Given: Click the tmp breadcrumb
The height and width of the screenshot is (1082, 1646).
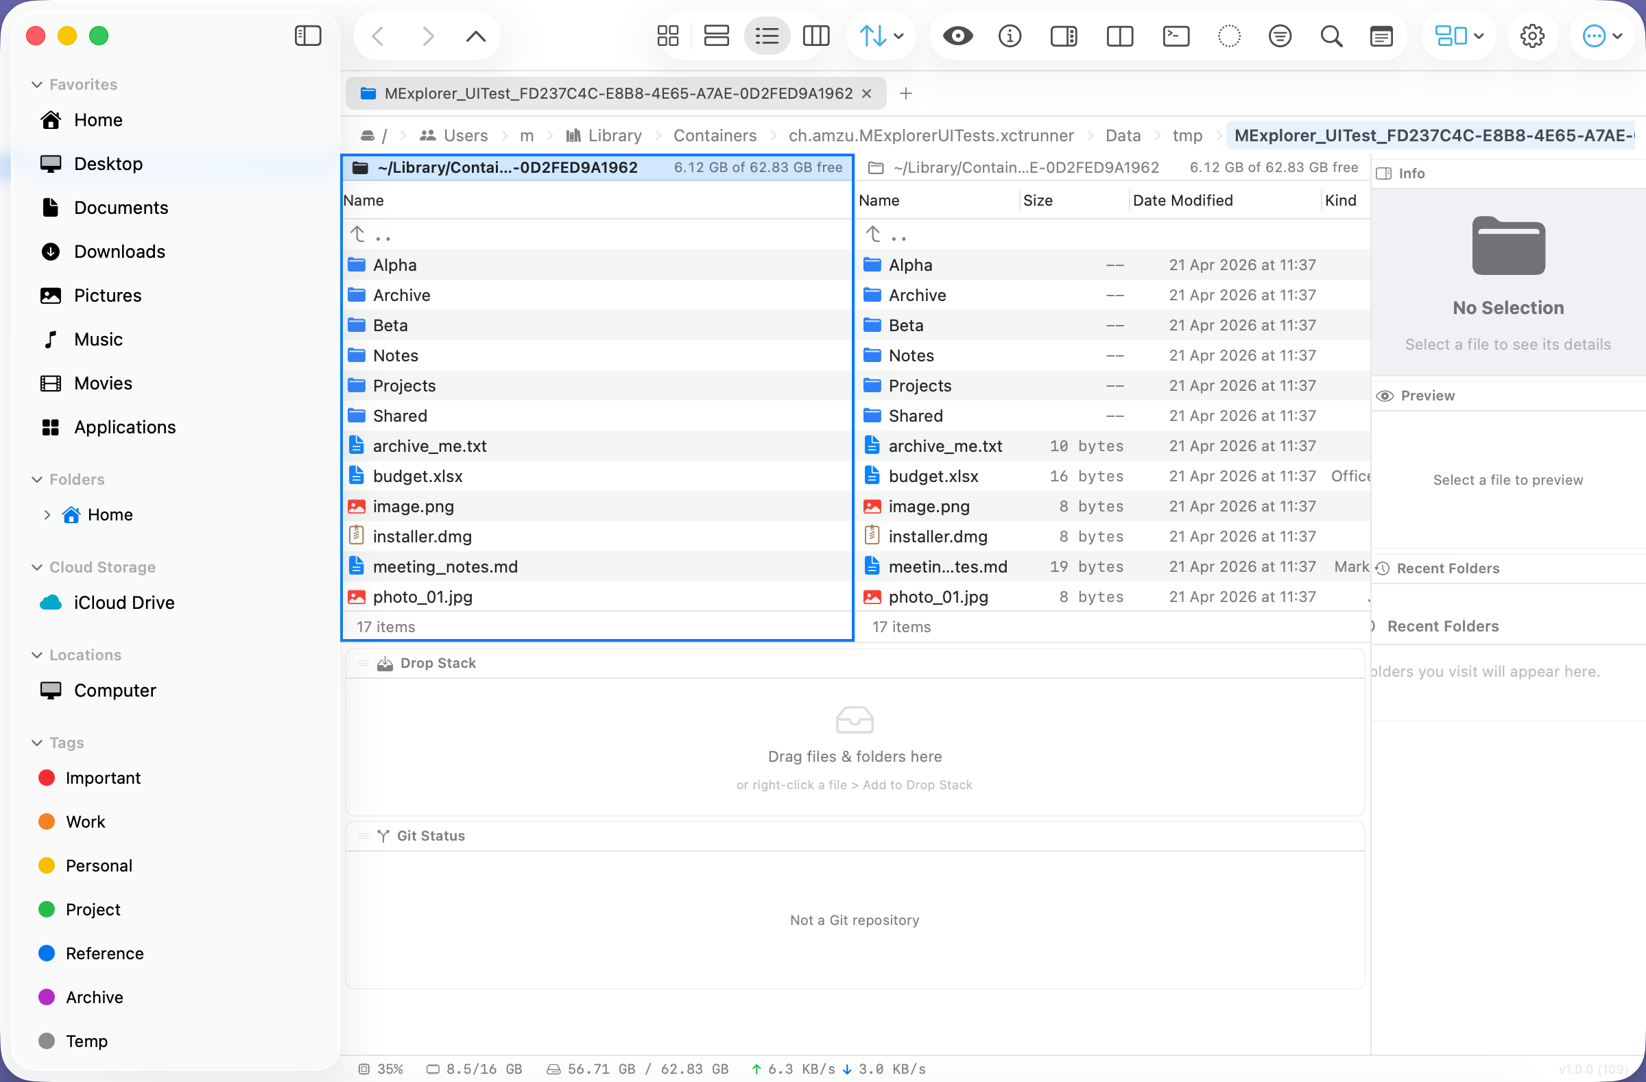Looking at the screenshot, I should tap(1186, 136).
